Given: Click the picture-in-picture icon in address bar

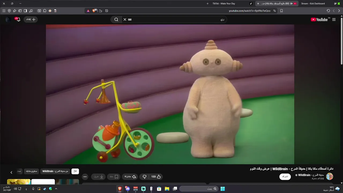Looking at the screenshot, I should click(107, 11).
